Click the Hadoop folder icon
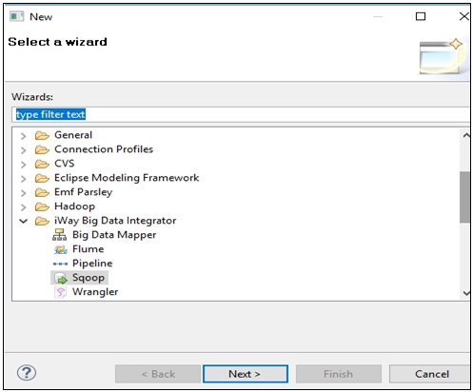The image size is (473, 392). pos(42,206)
